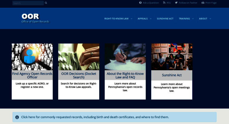Expand the Right-to-Know Law dropdown chevron
229x124 pixels.
pos(131,18)
